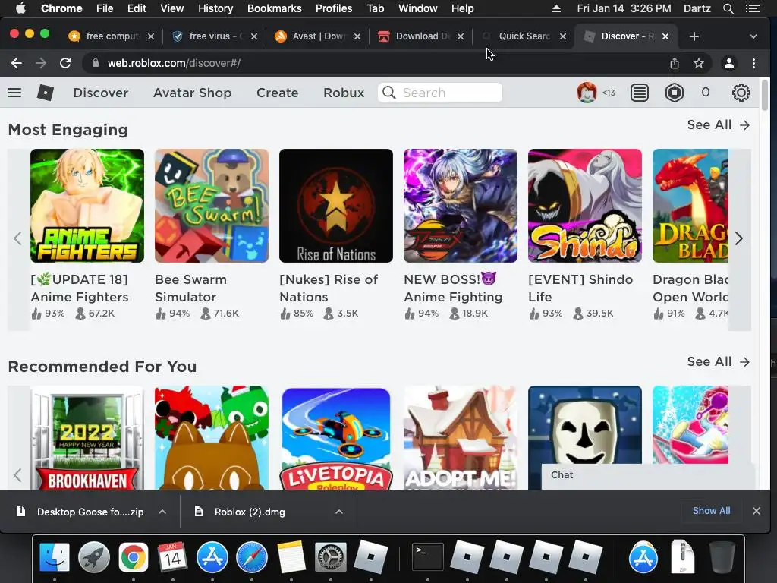The height and width of the screenshot is (583, 777).
Task: Click the Chrome address bar URL
Action: click(x=174, y=63)
